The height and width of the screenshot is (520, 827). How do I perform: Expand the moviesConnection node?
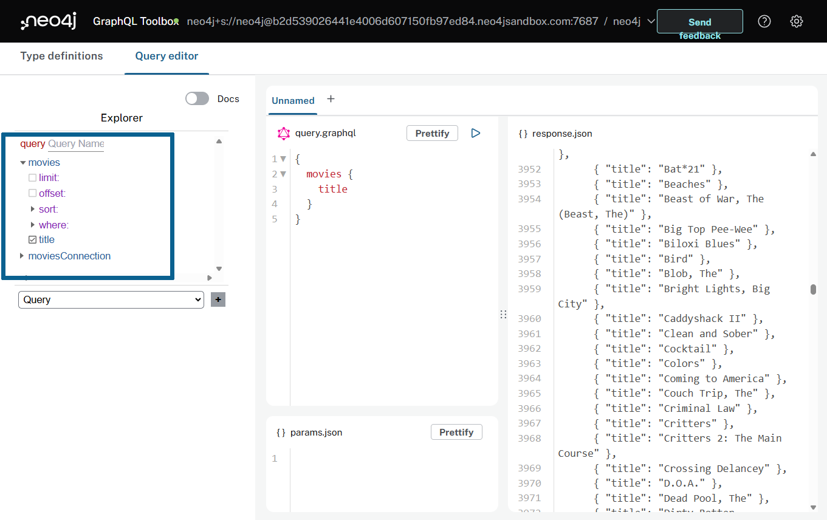[22, 256]
